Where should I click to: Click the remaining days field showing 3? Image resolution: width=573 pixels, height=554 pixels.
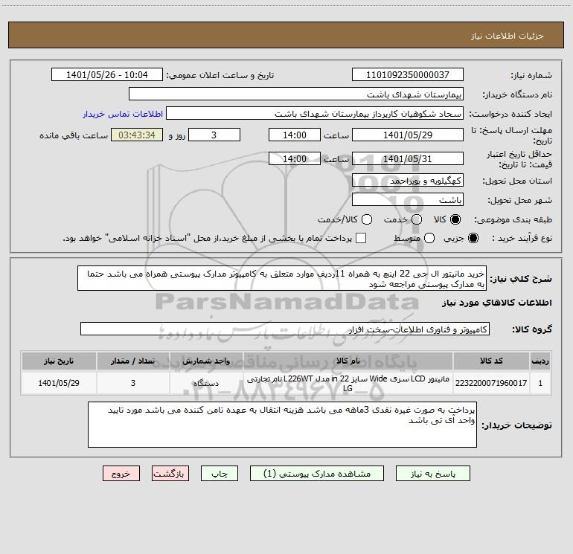[x=214, y=135]
